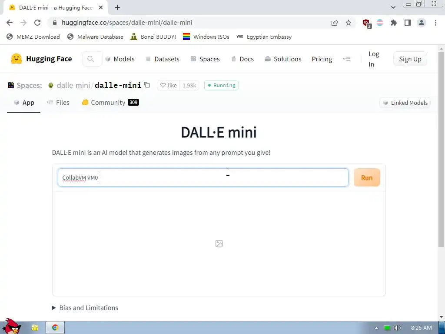The height and width of the screenshot is (334, 445).
Task: View site security lock icon
Action: 55,23
